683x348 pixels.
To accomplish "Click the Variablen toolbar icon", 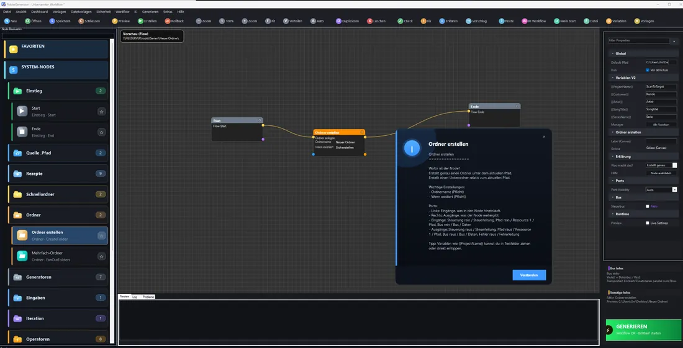I will [x=608, y=21].
